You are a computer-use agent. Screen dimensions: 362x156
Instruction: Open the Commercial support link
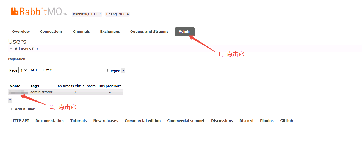click(x=186, y=121)
